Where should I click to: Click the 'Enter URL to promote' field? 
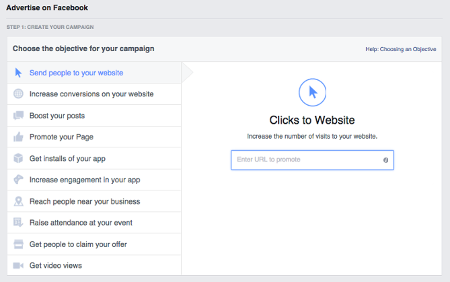pyautogui.click(x=312, y=160)
